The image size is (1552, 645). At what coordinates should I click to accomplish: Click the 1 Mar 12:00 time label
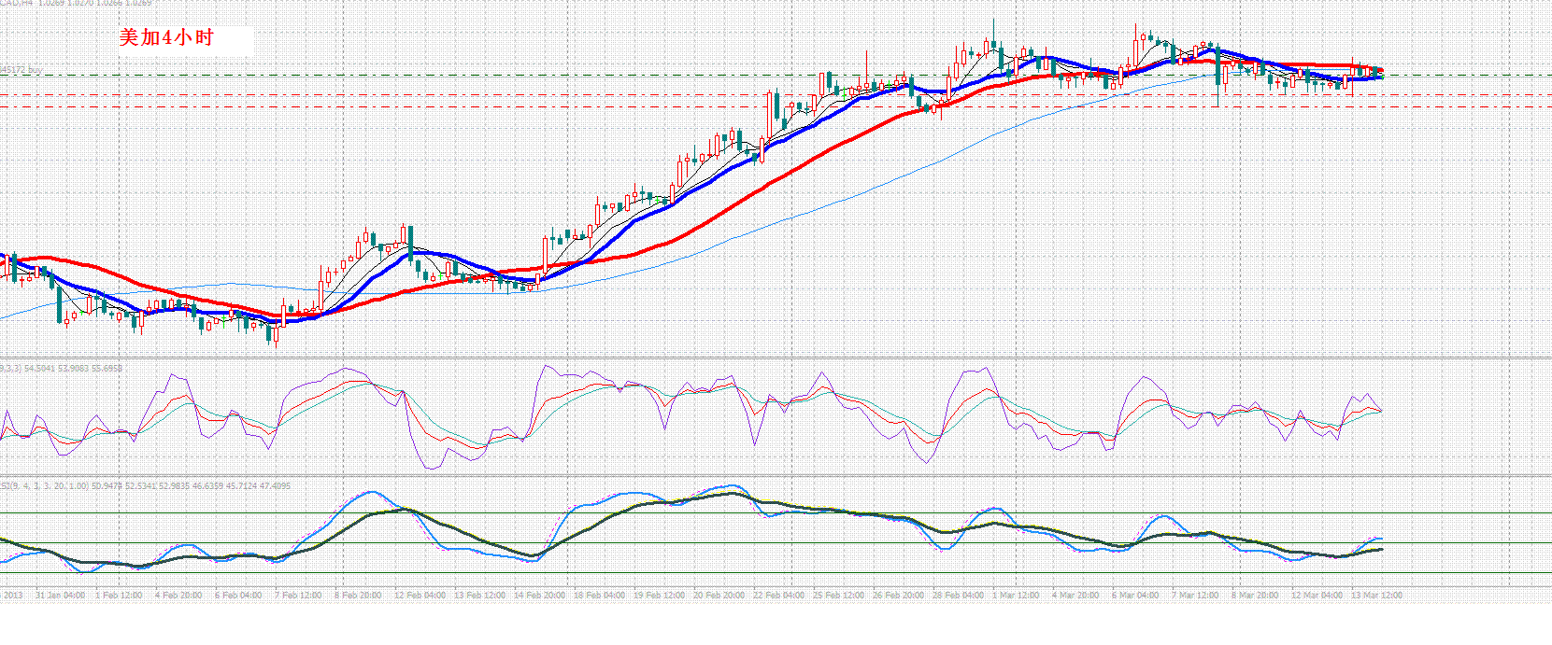pos(1016,595)
